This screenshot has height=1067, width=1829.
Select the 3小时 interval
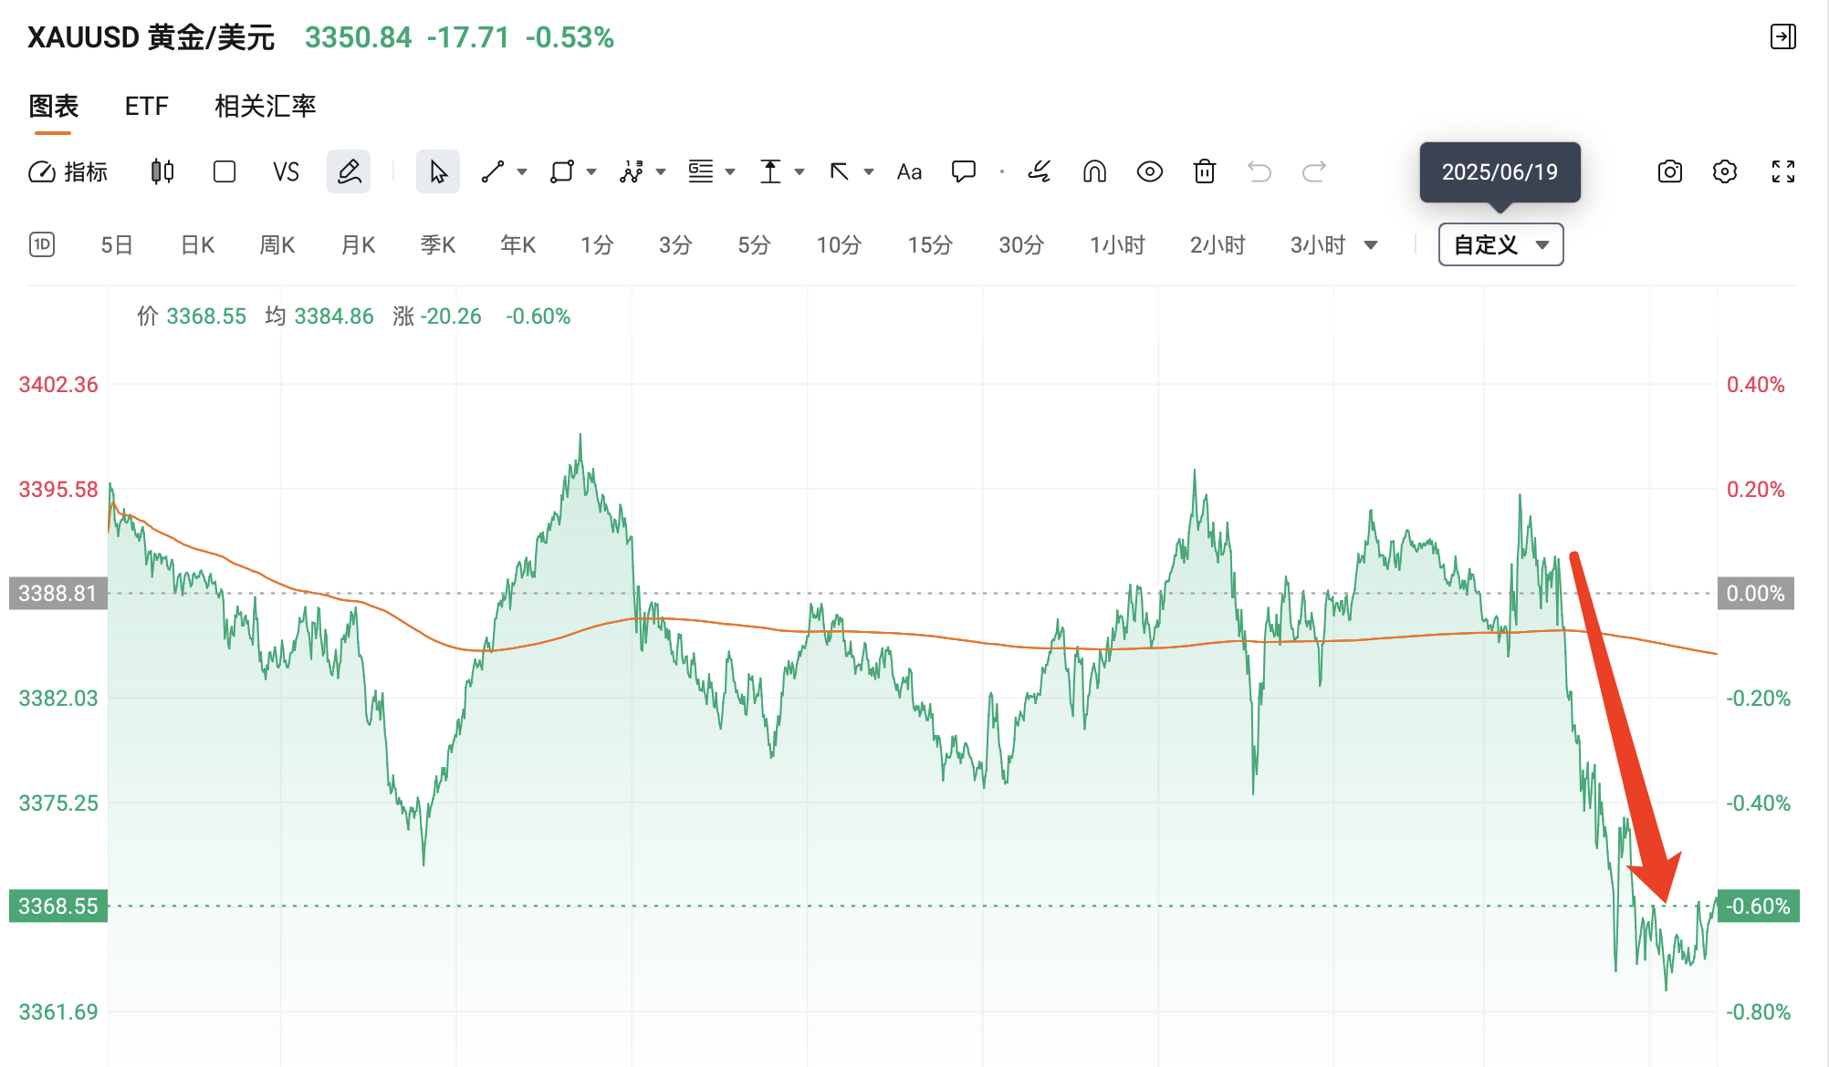point(1318,244)
